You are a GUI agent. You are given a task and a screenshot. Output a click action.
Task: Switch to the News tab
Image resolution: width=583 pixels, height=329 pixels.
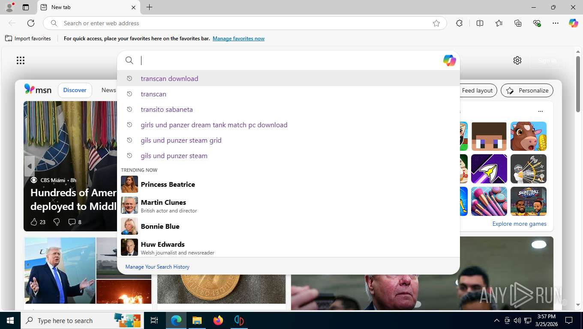click(x=109, y=90)
